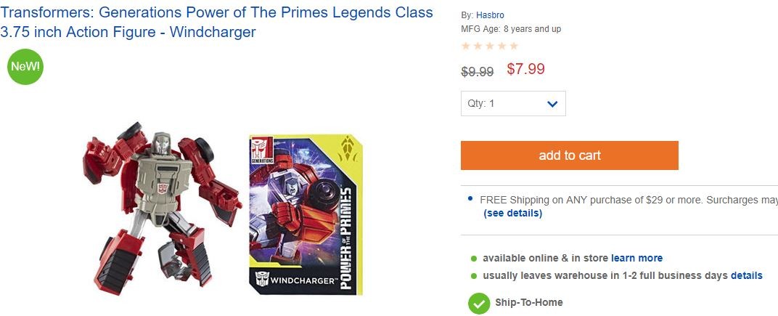The width and height of the screenshot is (778, 316).
Task: Open the Qty quantity dropdown
Action: (512, 104)
